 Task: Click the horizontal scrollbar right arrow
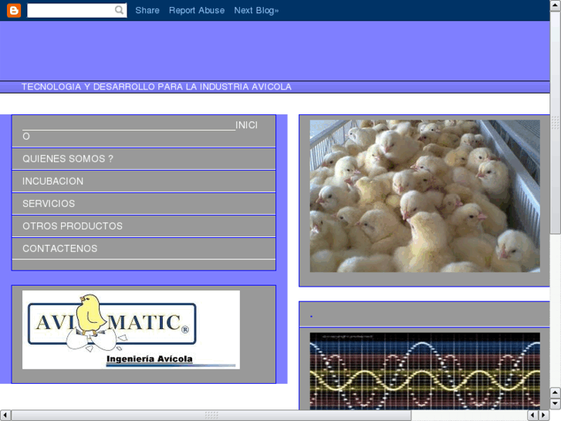(x=544, y=416)
